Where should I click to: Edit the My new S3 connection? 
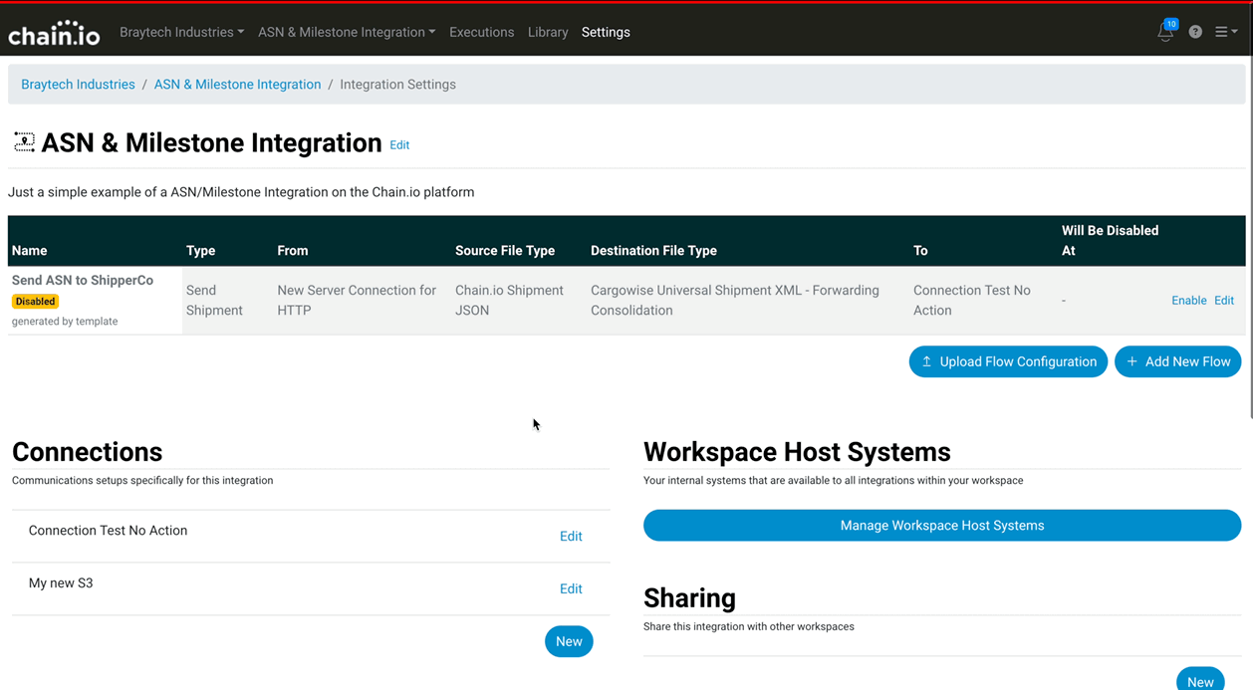pos(571,589)
